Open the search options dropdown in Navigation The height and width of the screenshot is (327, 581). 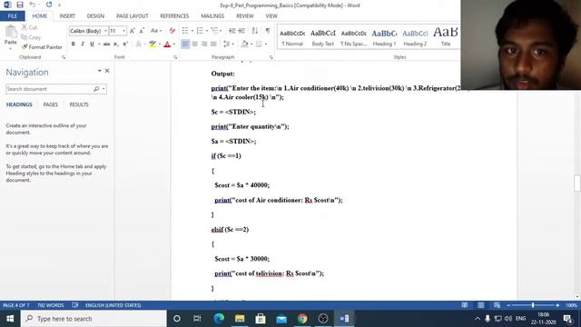pos(103,89)
